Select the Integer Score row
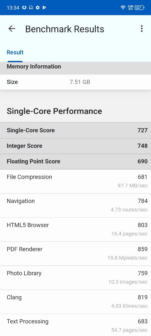Image resolution: width=151 pixels, height=336 pixels. click(75, 146)
